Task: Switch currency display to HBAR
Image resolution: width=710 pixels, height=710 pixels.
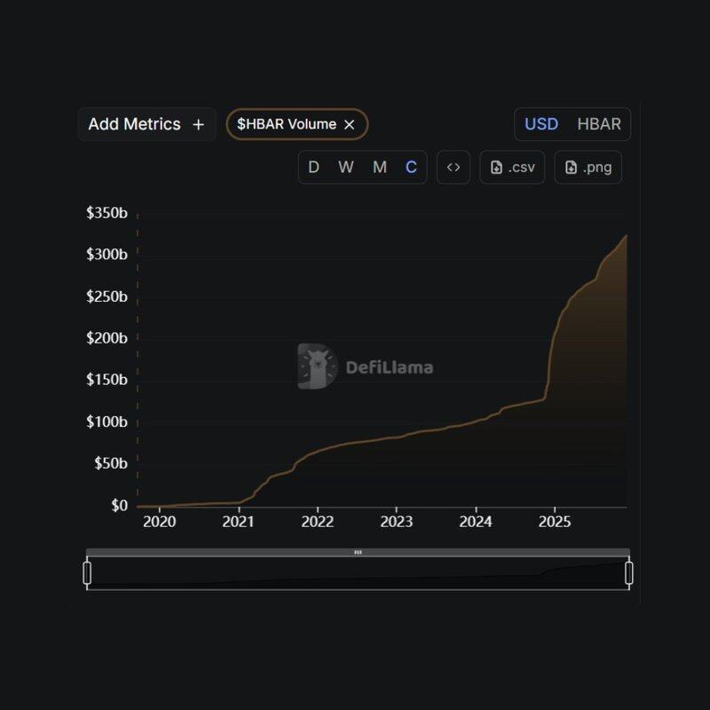Action: [x=599, y=124]
